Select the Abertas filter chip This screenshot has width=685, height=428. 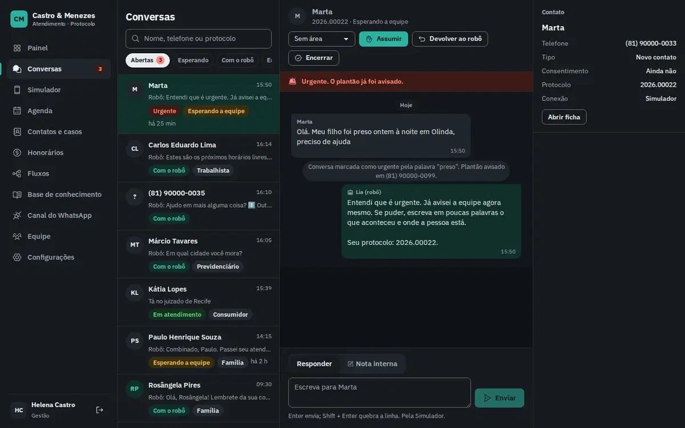(x=147, y=60)
